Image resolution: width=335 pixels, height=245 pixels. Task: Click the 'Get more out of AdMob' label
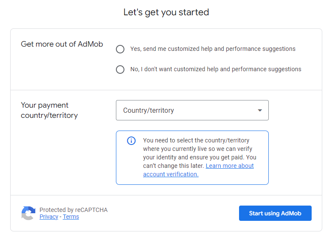click(62, 44)
